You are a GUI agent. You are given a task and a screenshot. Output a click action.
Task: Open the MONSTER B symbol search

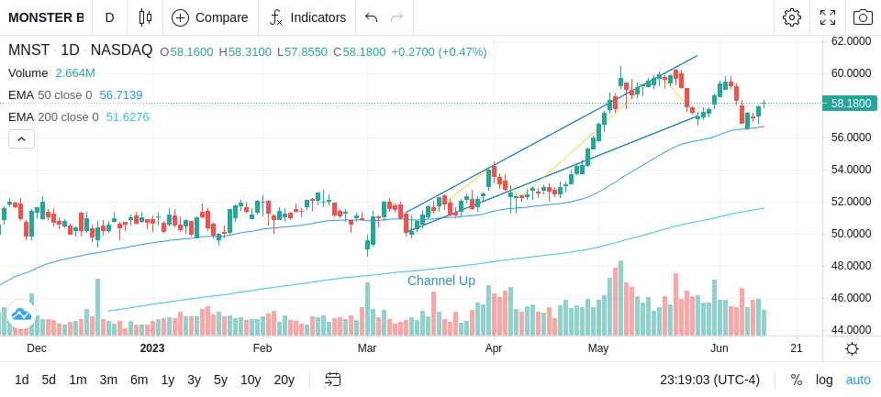(x=46, y=17)
